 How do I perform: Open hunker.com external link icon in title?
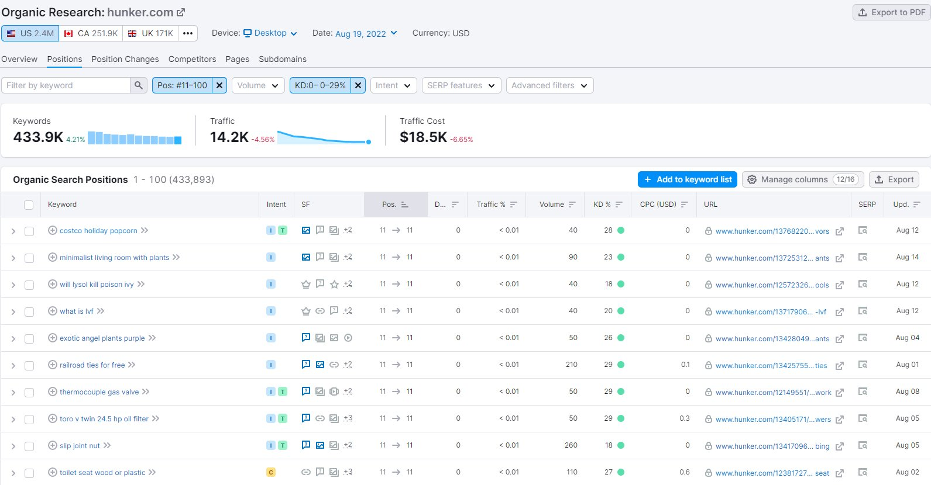[181, 12]
